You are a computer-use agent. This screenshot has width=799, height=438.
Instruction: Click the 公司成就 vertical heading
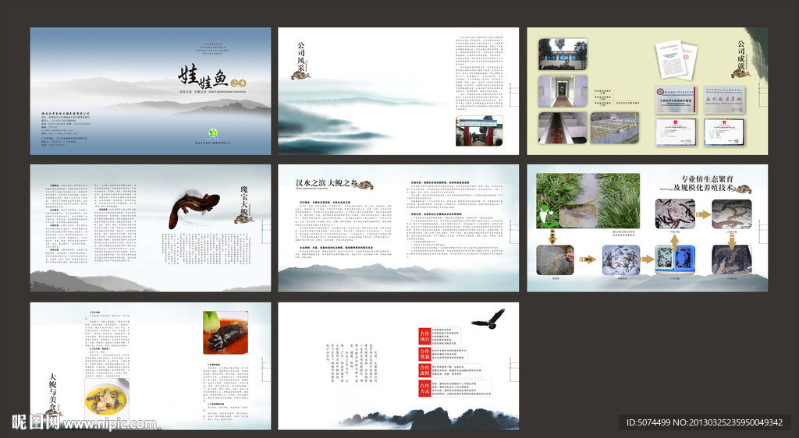pos(740,55)
